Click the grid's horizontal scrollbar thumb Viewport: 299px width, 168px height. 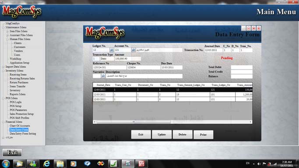134,122
